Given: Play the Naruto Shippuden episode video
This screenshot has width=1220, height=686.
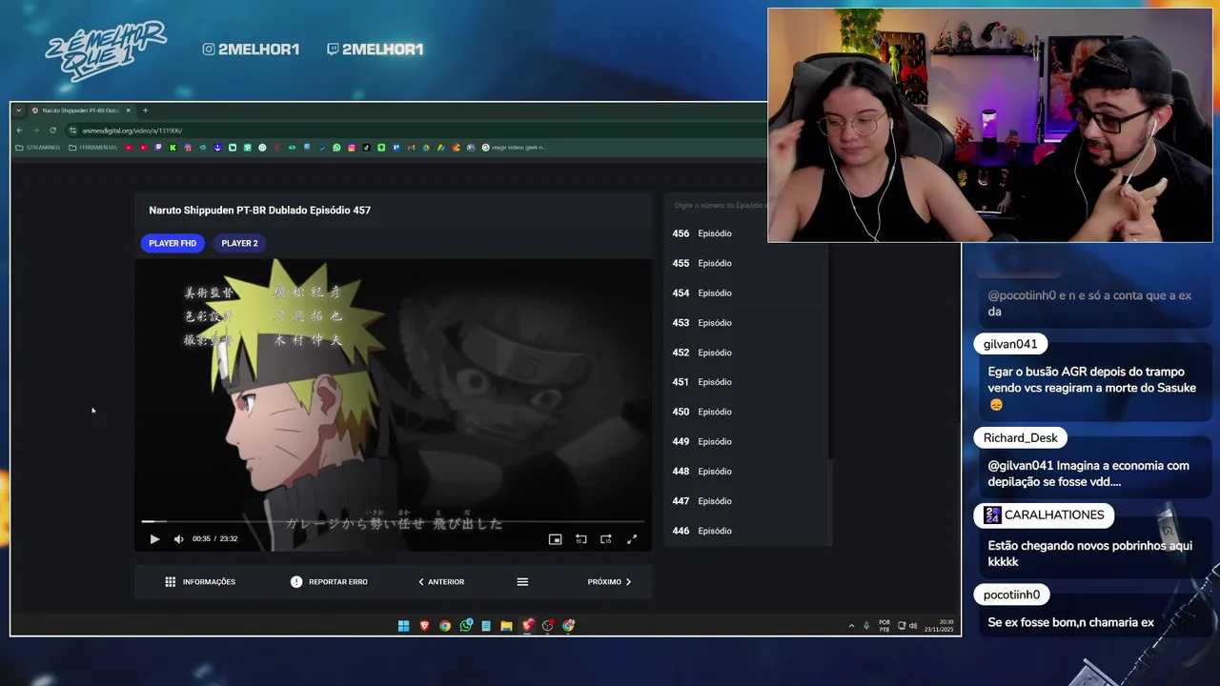Looking at the screenshot, I should 154,539.
